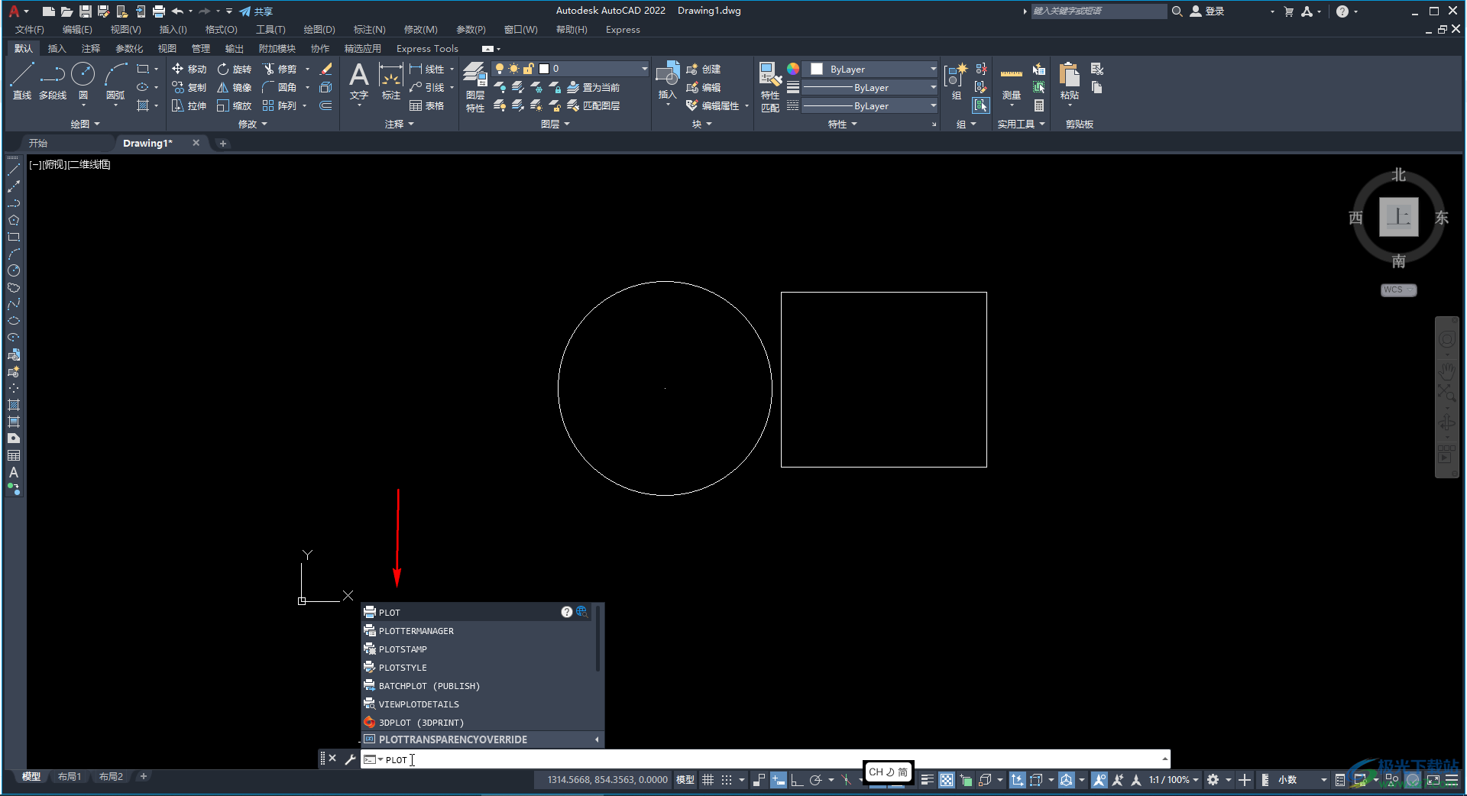1467x796 pixels.
Task: Click the Array (阵列) tool
Action: pos(279,105)
